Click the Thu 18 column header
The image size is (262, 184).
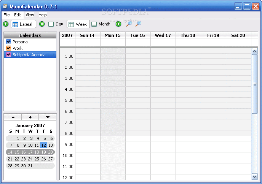[x=188, y=35]
